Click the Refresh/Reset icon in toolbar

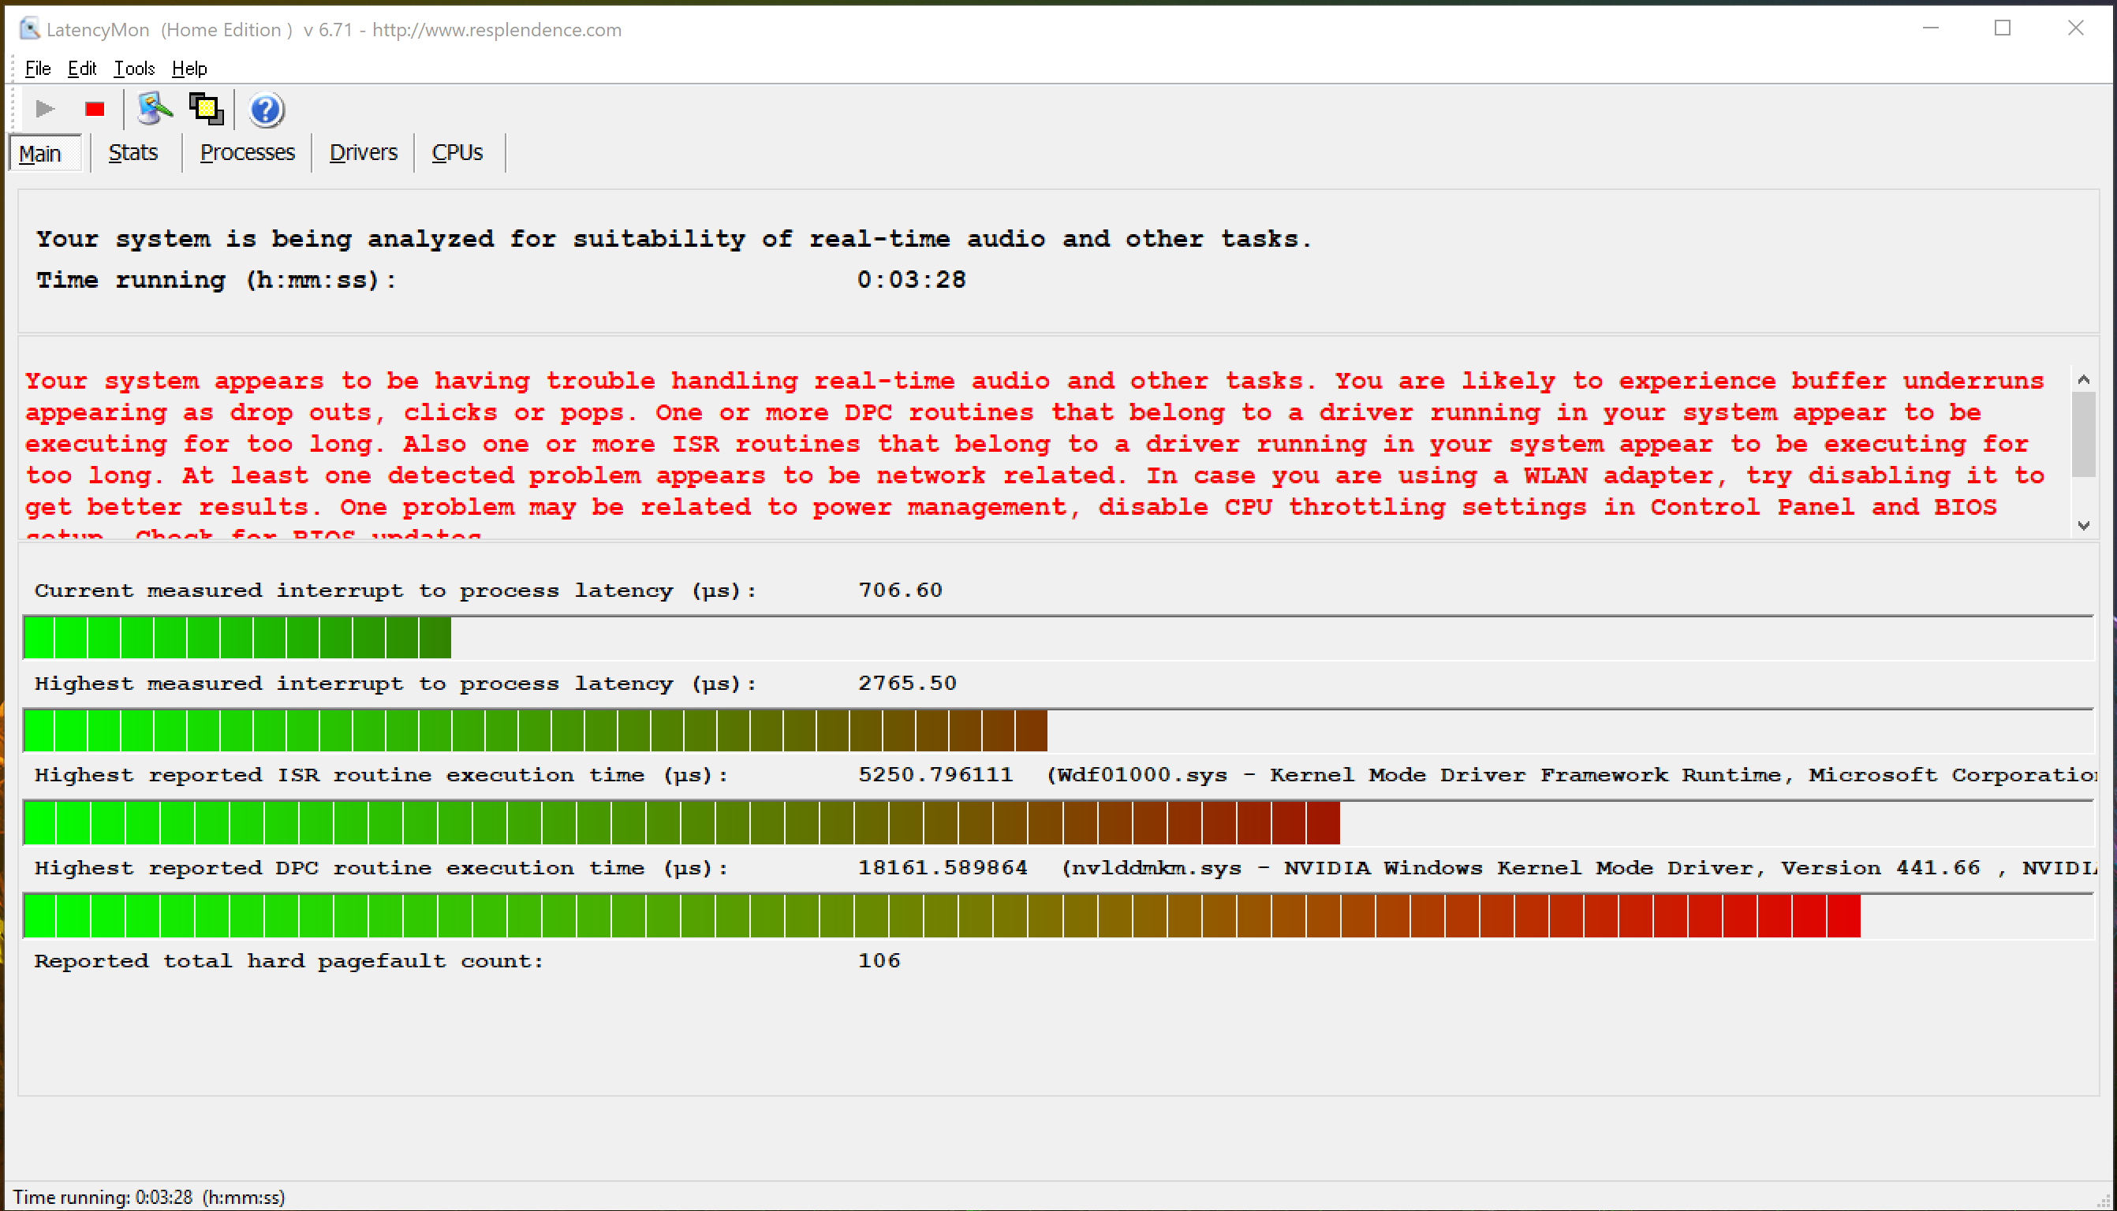click(x=153, y=109)
